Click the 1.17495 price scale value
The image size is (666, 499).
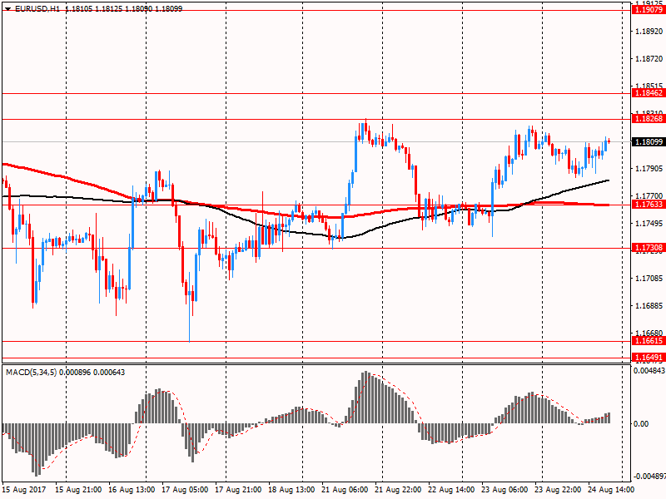pos(649,224)
